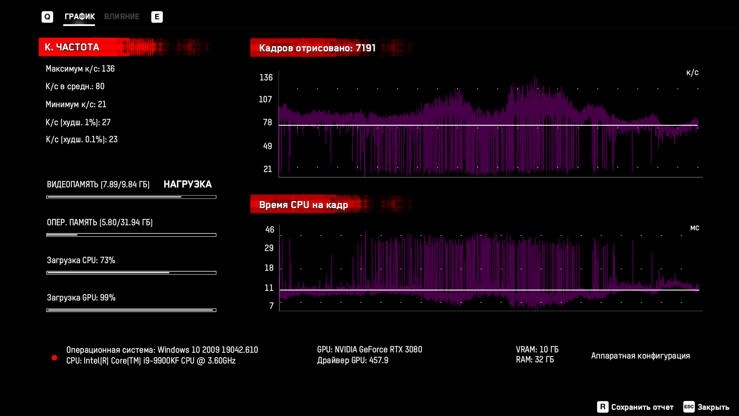Image resolution: width=739 pixels, height=416 pixels.
Task: Click the ESC key icon
Action: pyautogui.click(x=688, y=407)
